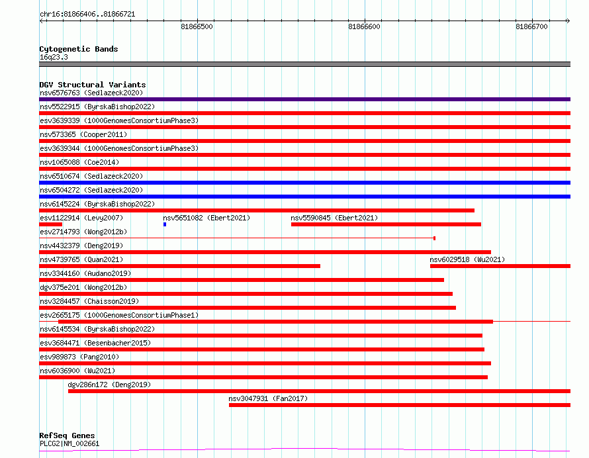Click the 81866500 ruler tick label
589x458 pixels.
tap(197, 26)
